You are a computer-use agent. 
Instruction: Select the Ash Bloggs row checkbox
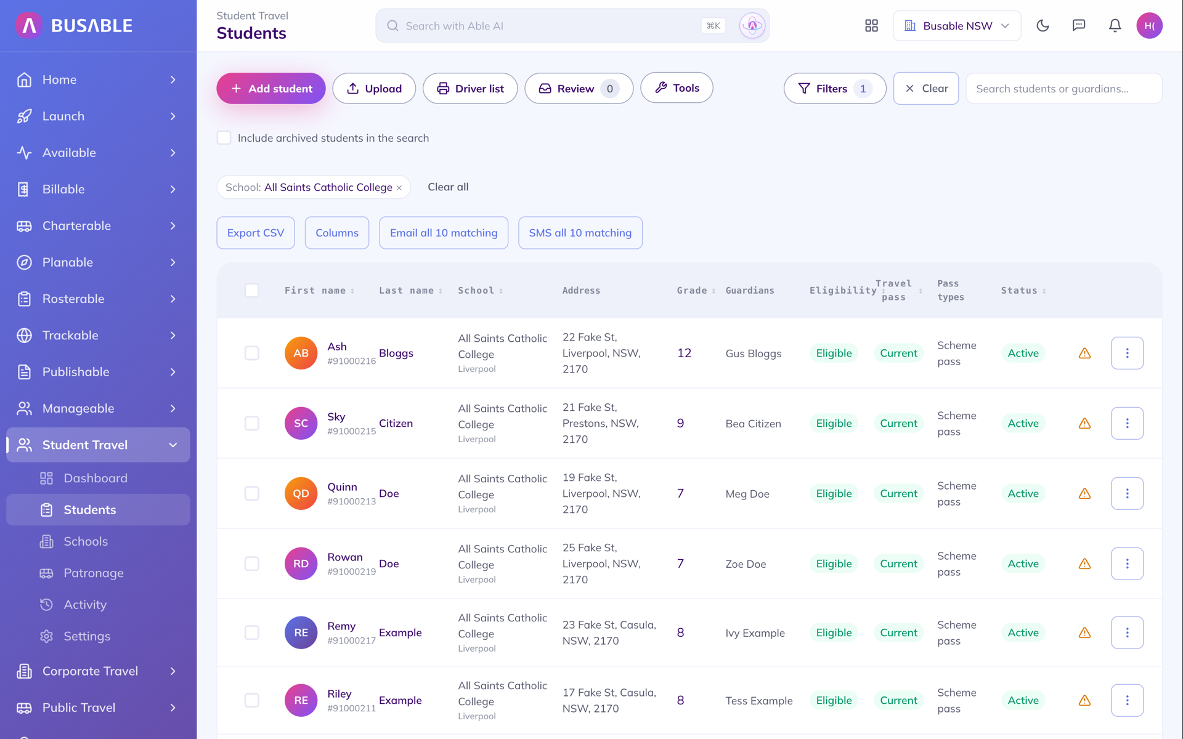pos(252,353)
